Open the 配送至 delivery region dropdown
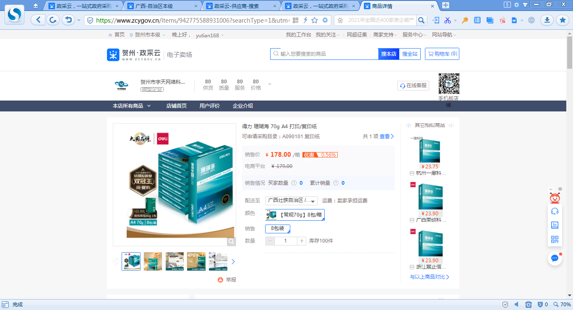The width and height of the screenshot is (573, 310). point(292,201)
